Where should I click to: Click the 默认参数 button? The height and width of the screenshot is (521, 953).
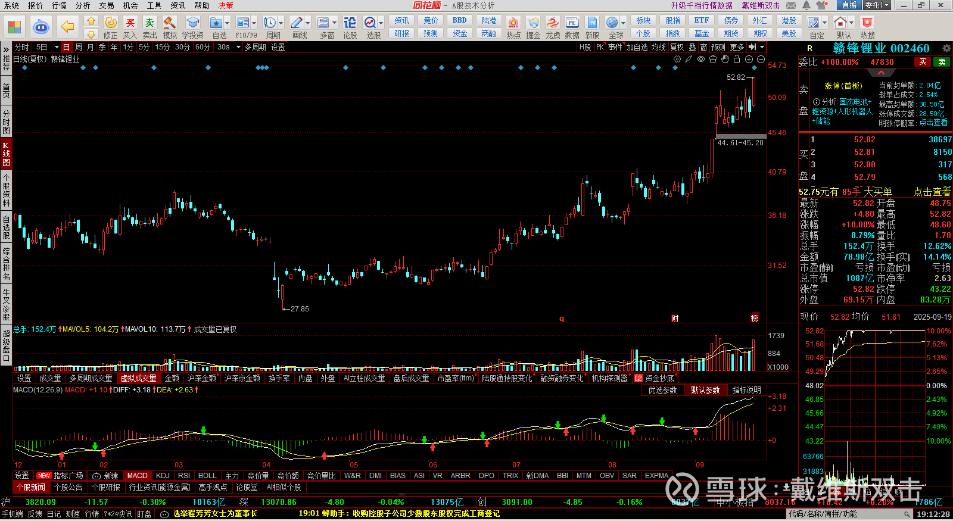tap(705, 390)
